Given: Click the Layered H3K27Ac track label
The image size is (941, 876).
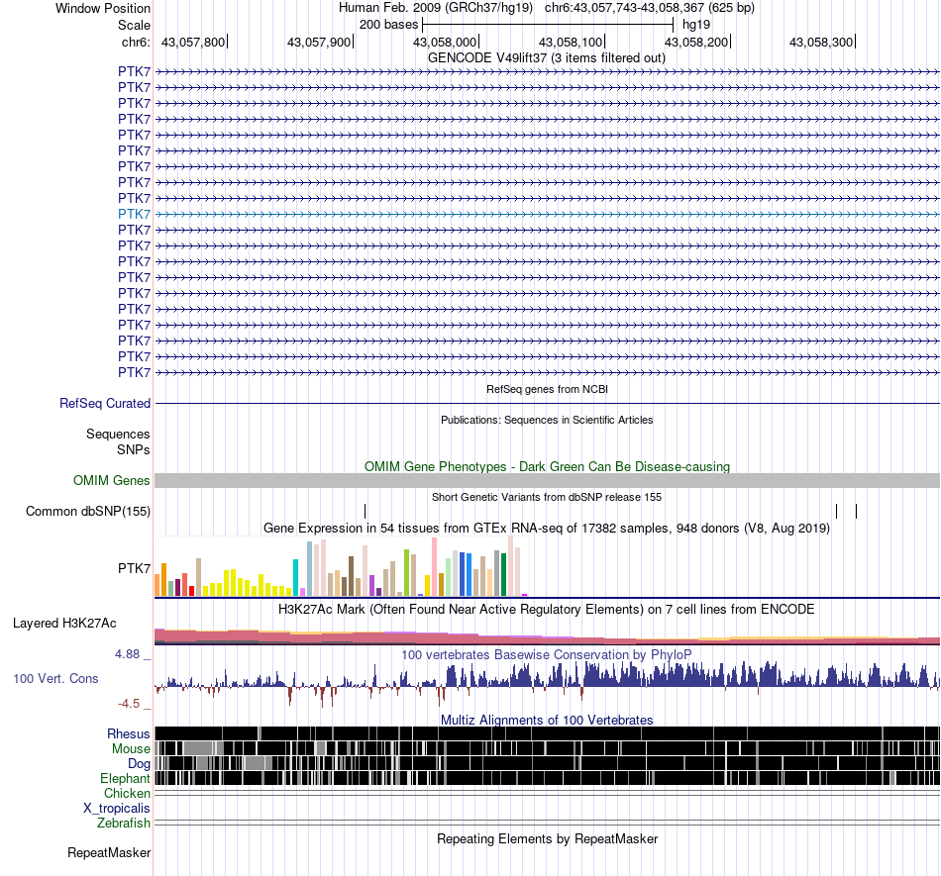Looking at the screenshot, I should click(64, 624).
